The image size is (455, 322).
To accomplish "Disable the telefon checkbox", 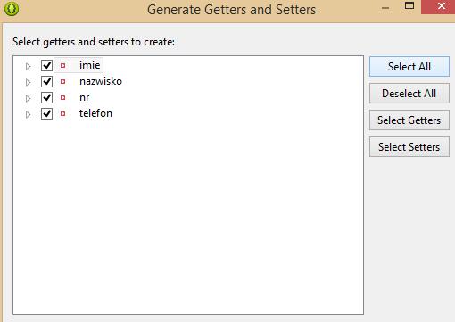I will click(46, 113).
